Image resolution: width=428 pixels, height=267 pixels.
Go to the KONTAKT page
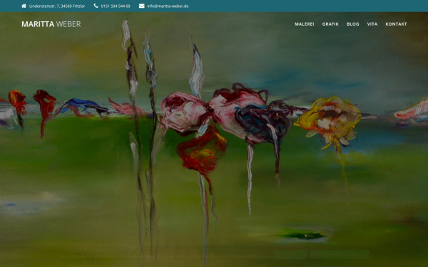pos(396,24)
